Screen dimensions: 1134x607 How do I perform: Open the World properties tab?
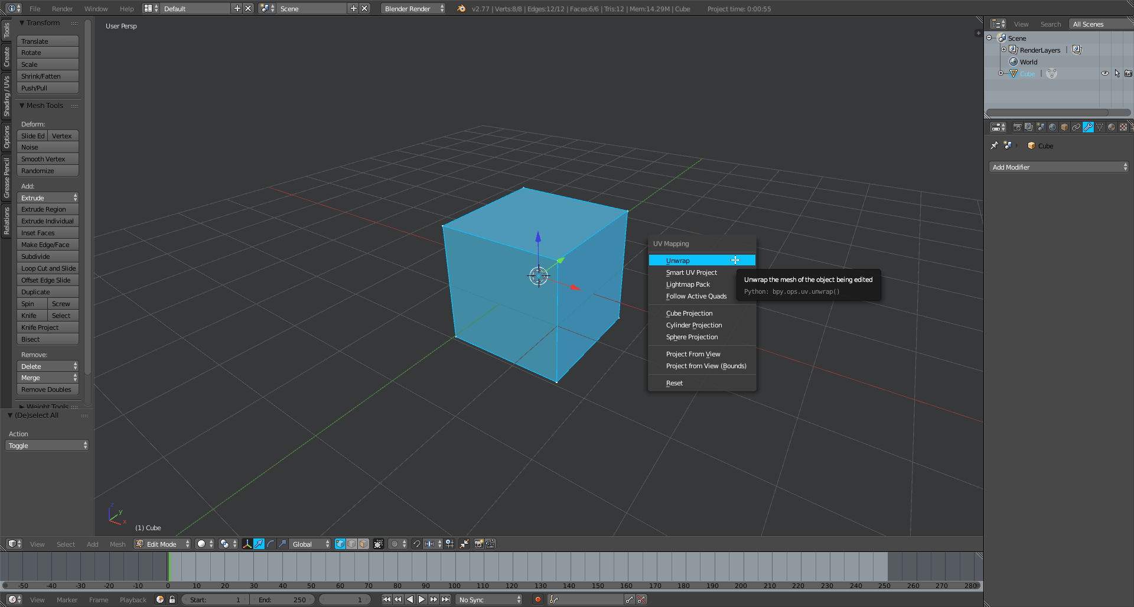pos(1052,127)
